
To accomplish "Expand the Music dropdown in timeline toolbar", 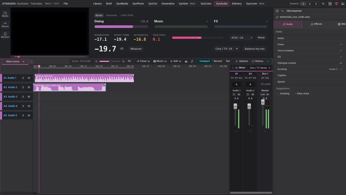I will click(x=160, y=61).
